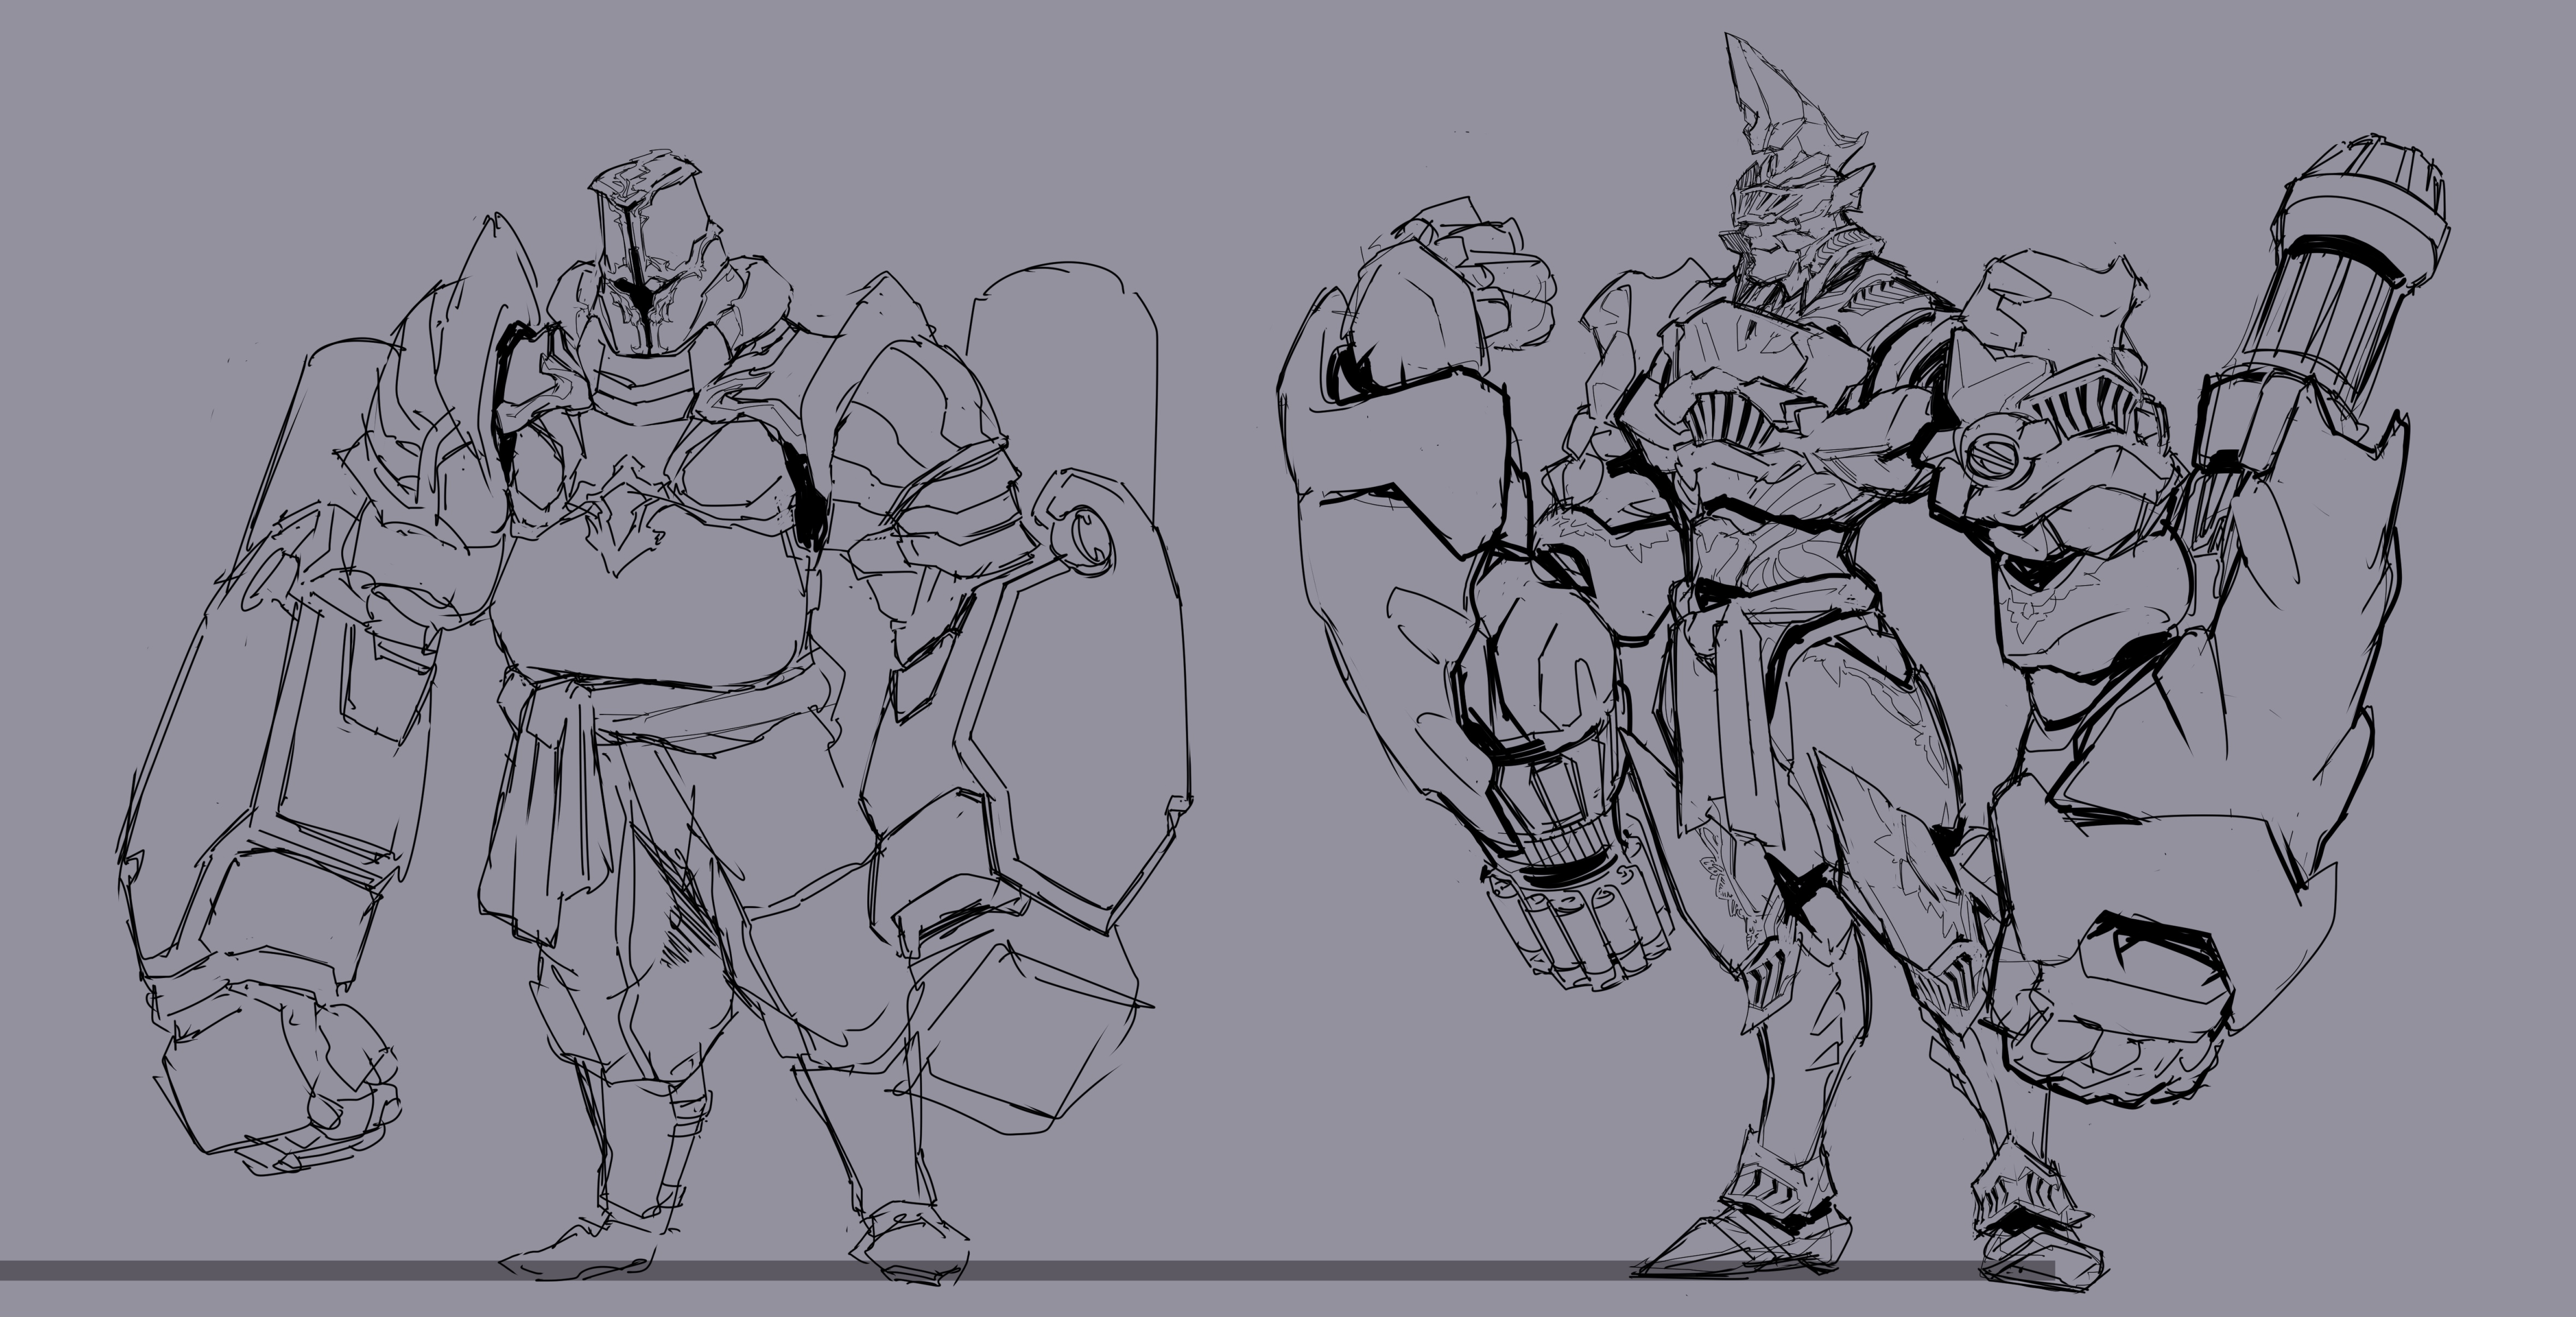
Task: Click the right character's large left gauntlet forearm
Action: (x=1390, y=560)
